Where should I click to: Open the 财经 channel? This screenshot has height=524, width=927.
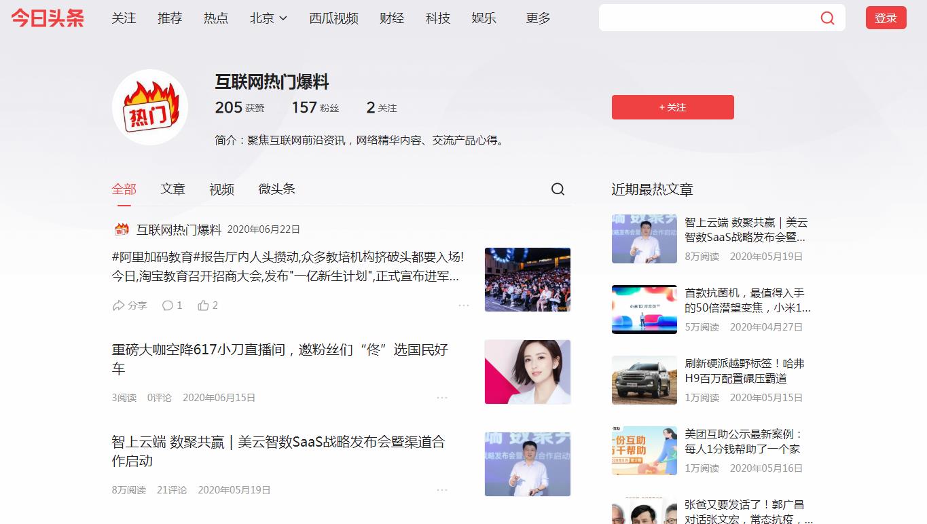(392, 18)
